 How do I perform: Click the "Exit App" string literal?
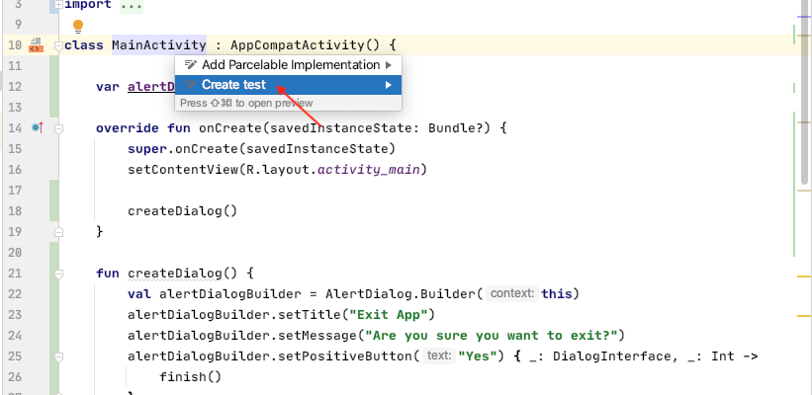click(x=389, y=315)
